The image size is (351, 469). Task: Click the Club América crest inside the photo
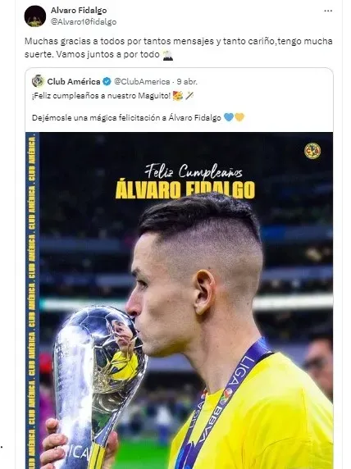[312, 151]
